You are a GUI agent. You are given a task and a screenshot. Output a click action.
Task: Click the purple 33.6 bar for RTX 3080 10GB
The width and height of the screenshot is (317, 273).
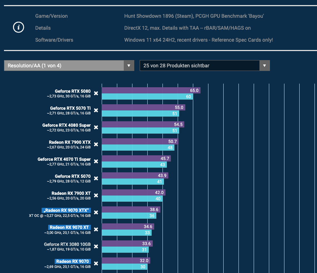coord(127,243)
